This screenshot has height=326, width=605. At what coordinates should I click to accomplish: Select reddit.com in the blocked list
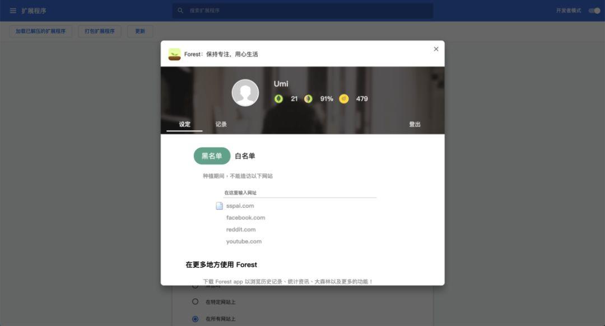click(x=241, y=230)
